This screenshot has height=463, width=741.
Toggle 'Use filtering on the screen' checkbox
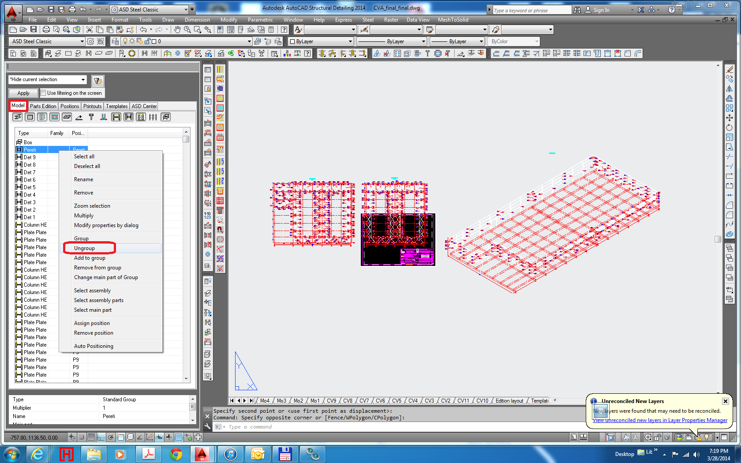coord(43,93)
